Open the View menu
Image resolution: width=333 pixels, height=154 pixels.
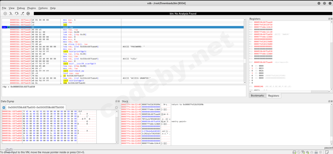point(11,8)
